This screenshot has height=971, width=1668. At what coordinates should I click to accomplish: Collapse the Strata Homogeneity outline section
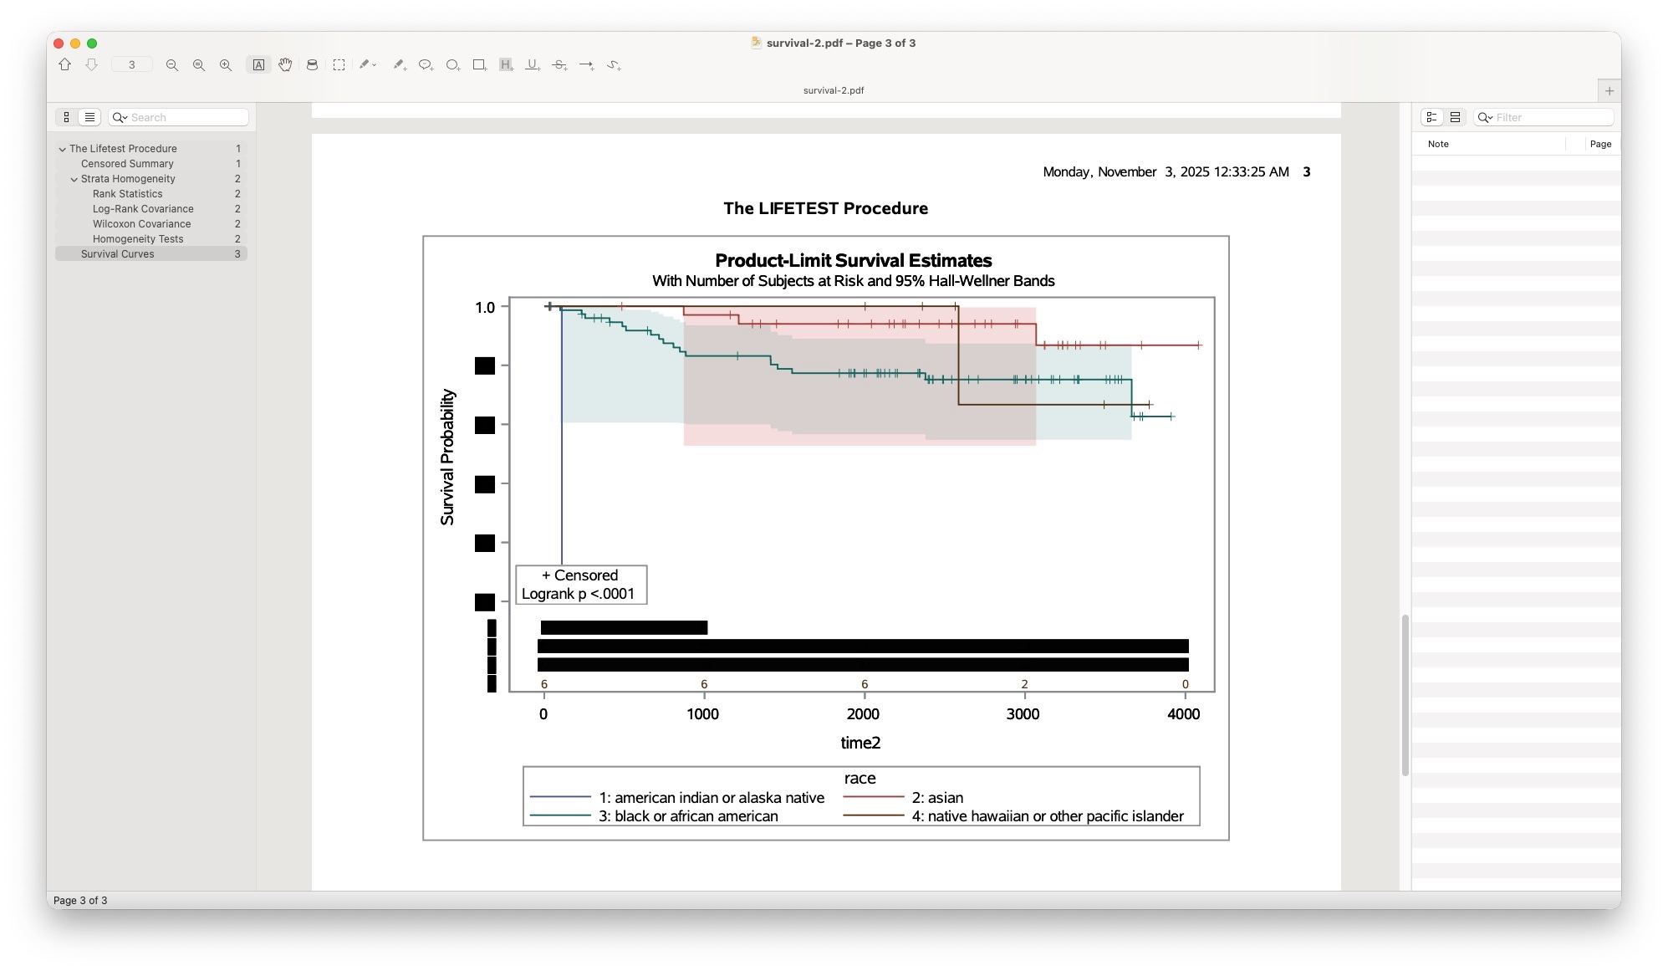click(74, 179)
